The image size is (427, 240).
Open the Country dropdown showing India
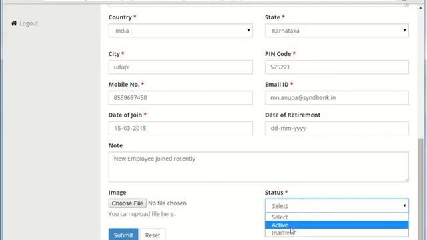[181, 31]
